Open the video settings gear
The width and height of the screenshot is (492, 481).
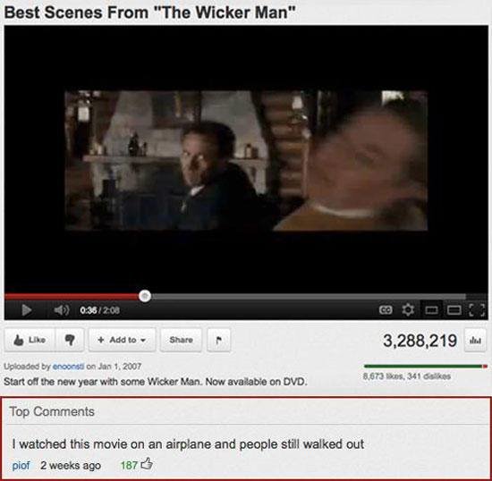pos(408,310)
